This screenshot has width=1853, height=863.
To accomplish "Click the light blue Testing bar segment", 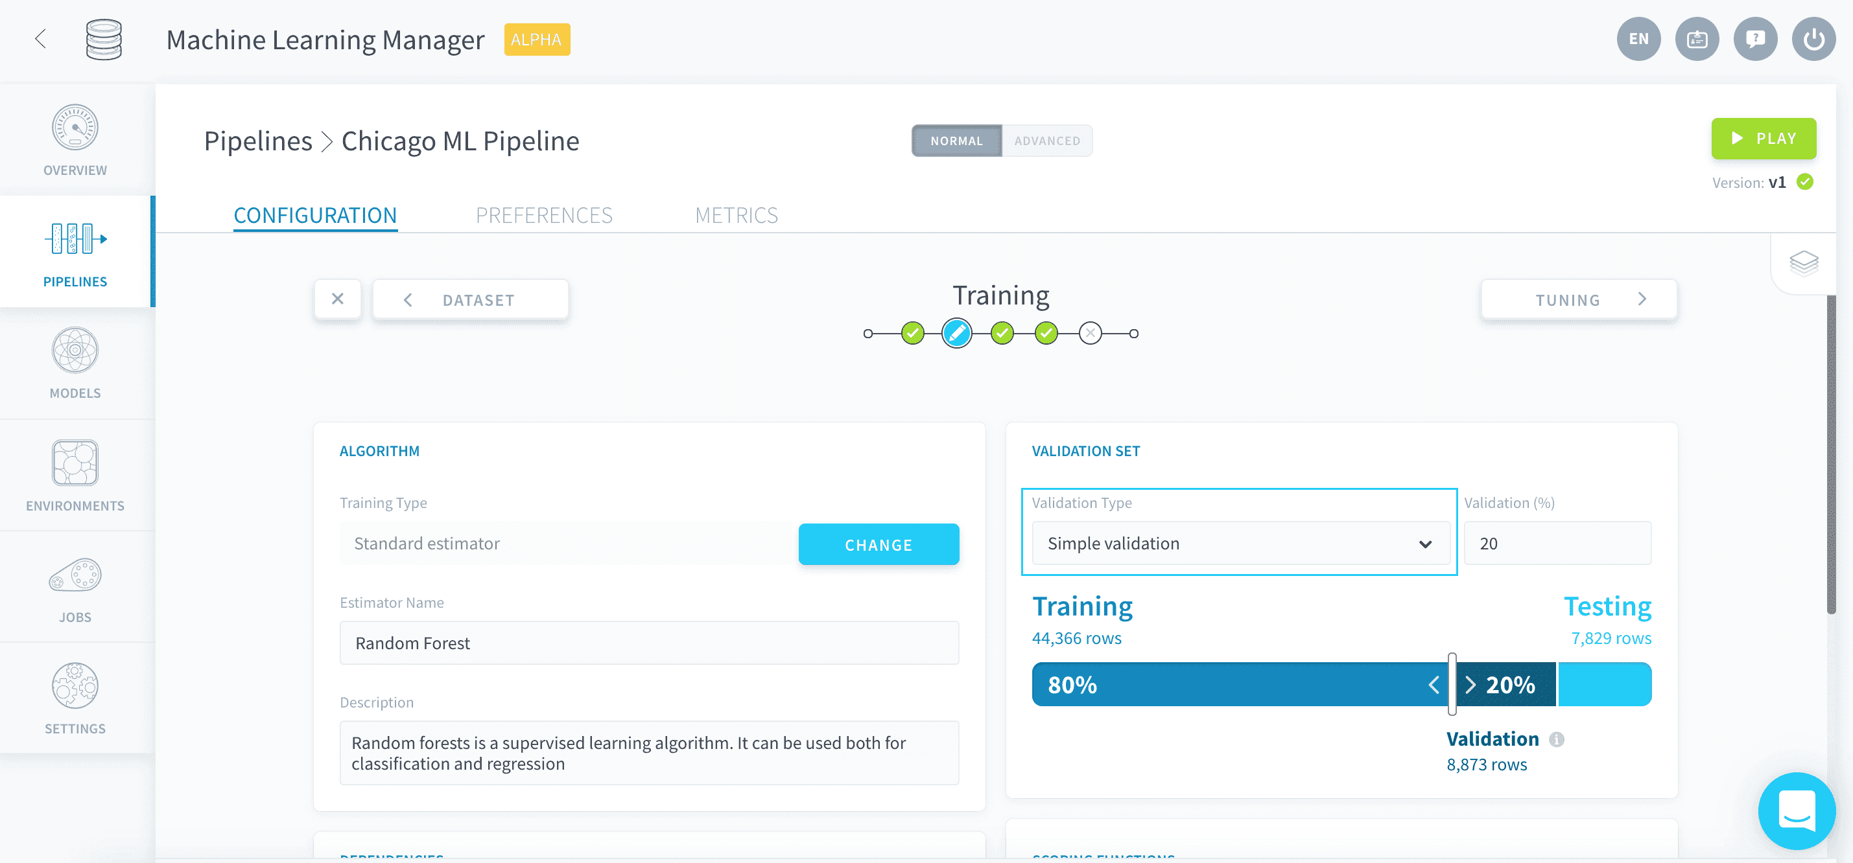I will pyautogui.click(x=1604, y=684).
